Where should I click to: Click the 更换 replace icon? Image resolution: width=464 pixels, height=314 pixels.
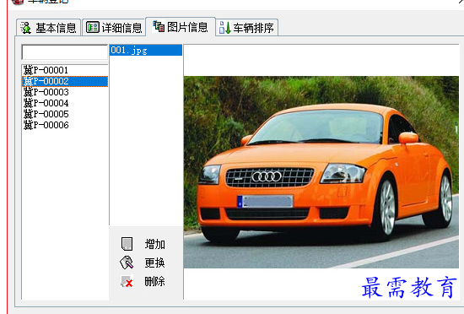[x=127, y=263]
